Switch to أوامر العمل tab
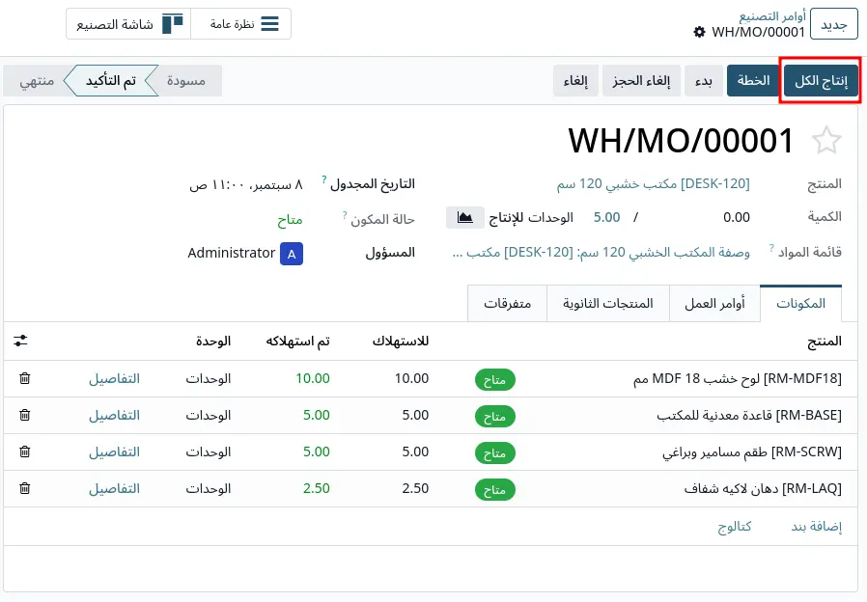This screenshot has width=867, height=602. pyautogui.click(x=714, y=303)
